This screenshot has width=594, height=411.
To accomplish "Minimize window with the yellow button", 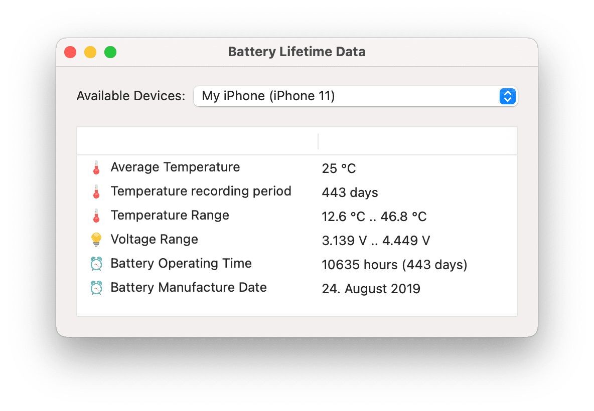I will 90,52.
